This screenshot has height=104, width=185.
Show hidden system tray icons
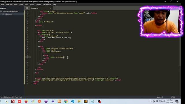151,101
